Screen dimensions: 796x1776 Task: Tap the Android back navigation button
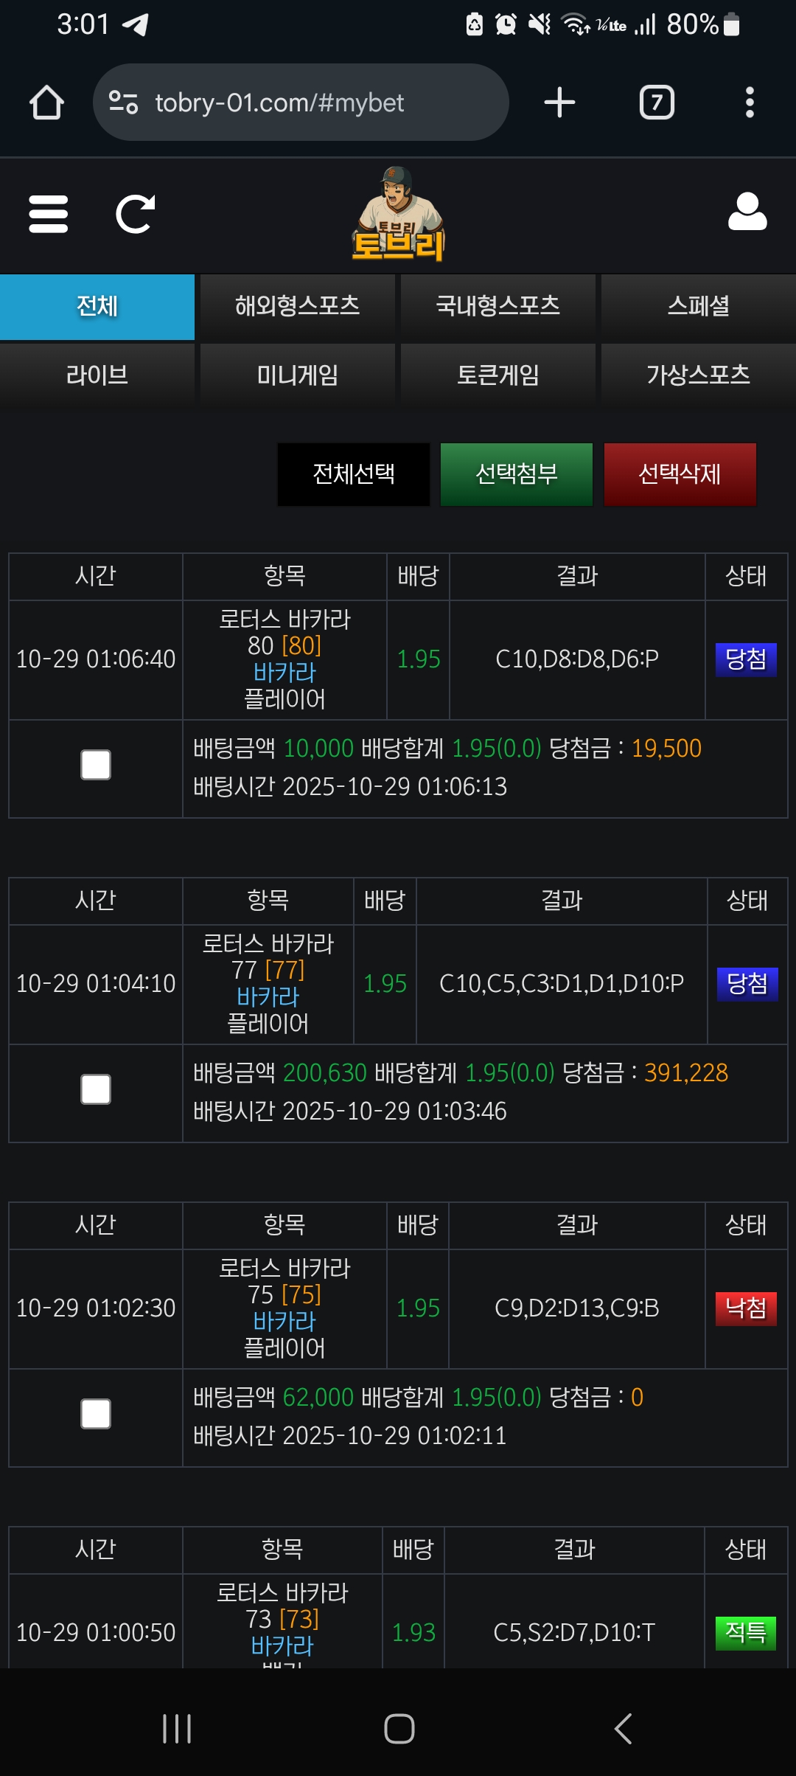click(623, 1728)
